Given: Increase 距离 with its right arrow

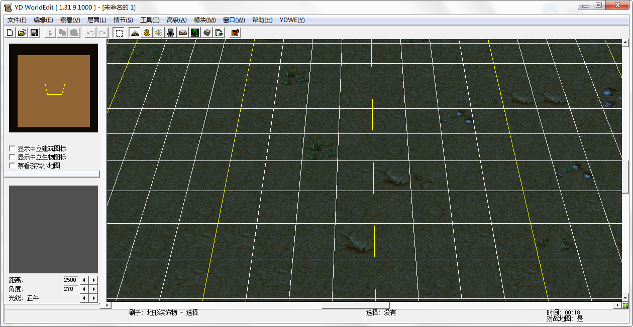Looking at the screenshot, I should tap(93, 280).
